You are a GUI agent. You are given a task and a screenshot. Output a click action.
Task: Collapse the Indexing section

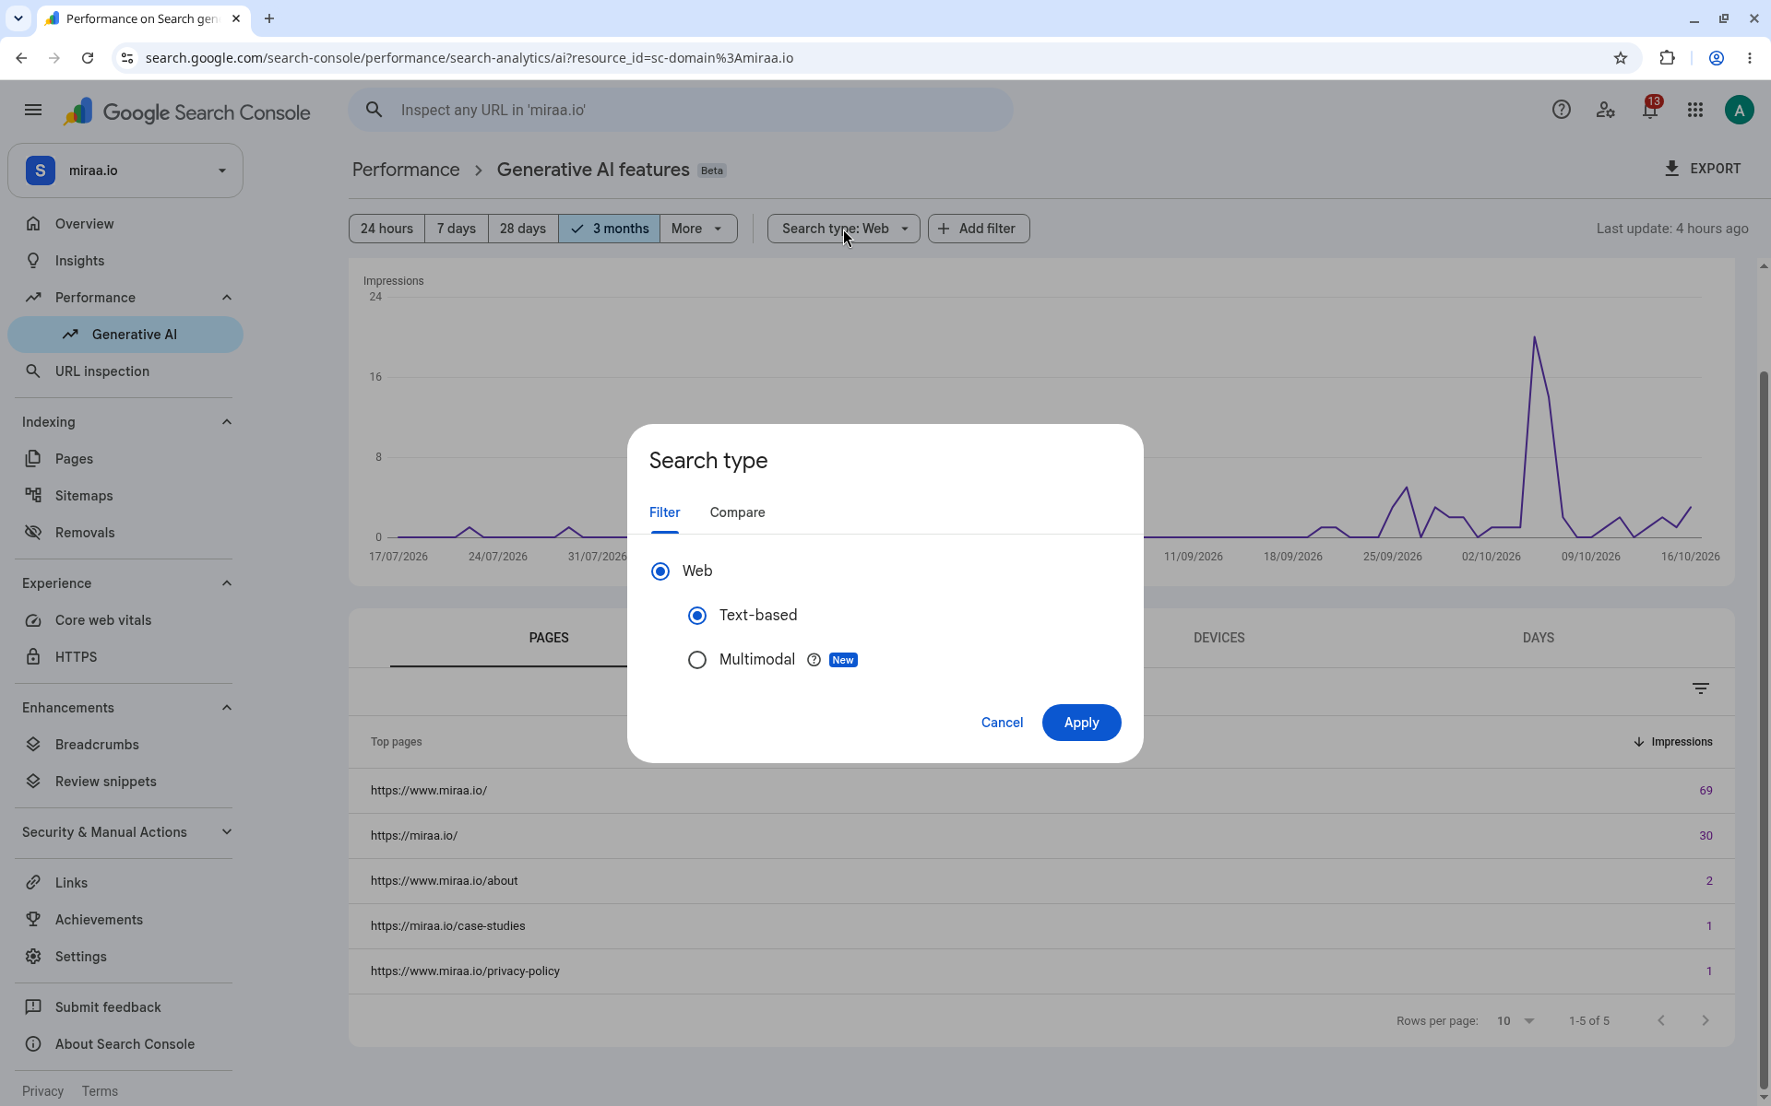(227, 422)
